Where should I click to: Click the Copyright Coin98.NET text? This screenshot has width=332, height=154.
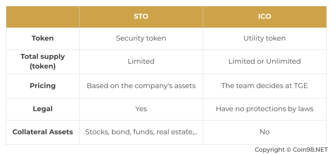291,150
